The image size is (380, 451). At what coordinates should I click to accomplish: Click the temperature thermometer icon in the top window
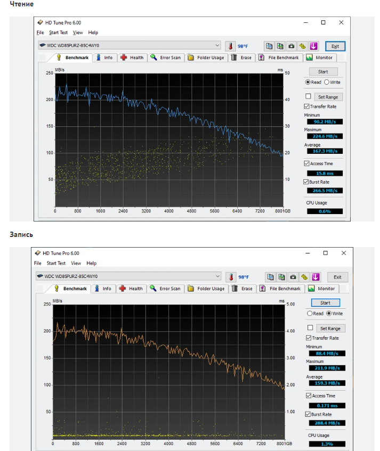230,46
